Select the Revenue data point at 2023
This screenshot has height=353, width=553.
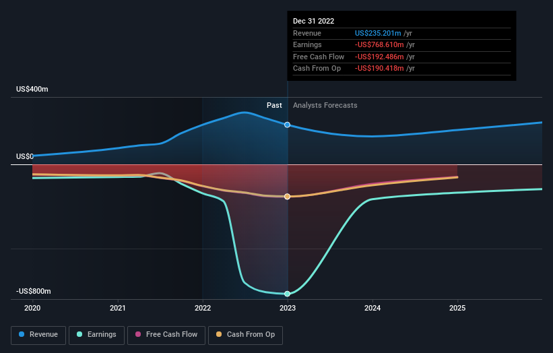click(288, 125)
